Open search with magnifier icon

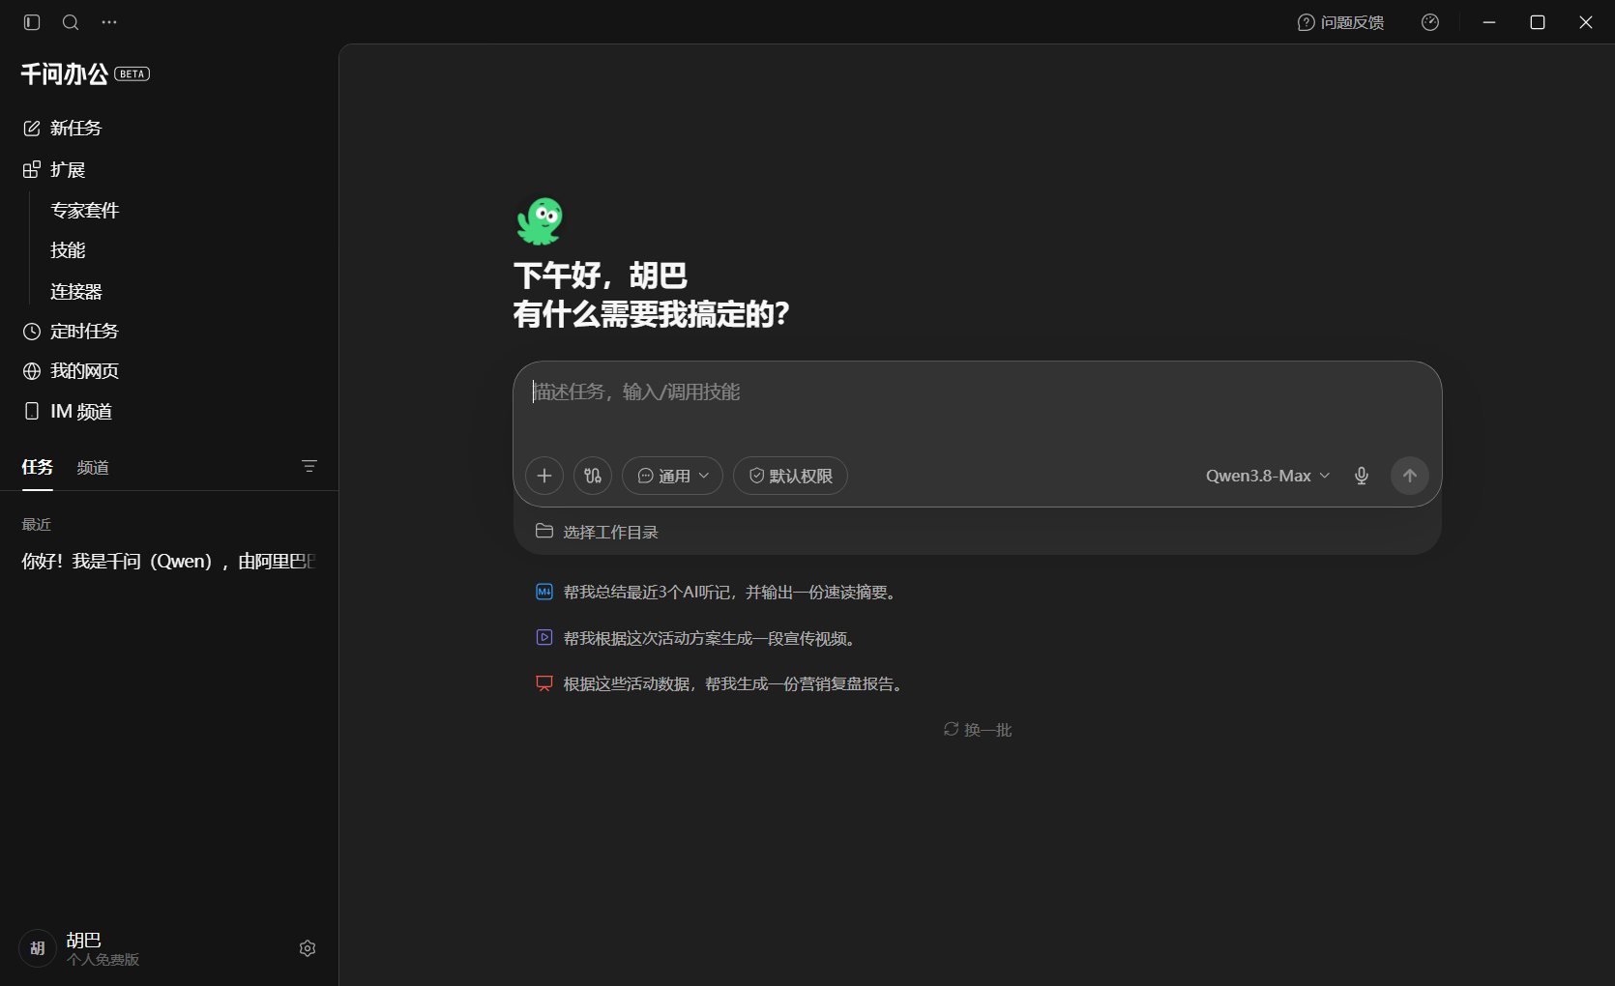coord(71,22)
